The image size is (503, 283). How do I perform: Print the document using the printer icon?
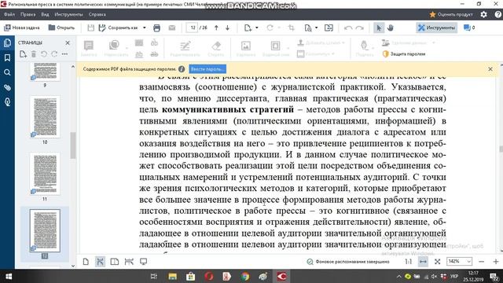pyautogui.click(x=156, y=28)
